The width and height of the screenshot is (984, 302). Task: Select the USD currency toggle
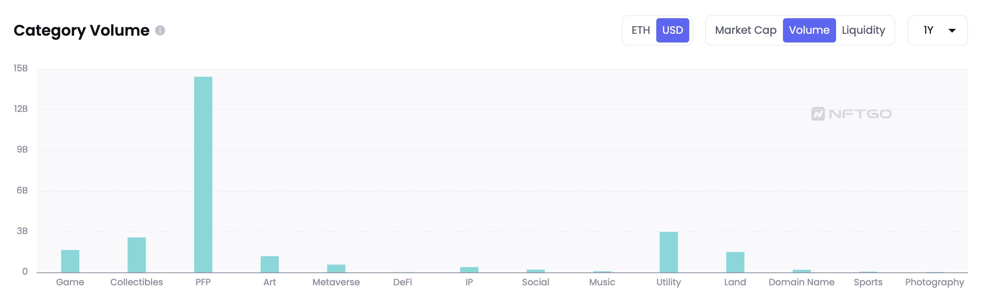[672, 30]
